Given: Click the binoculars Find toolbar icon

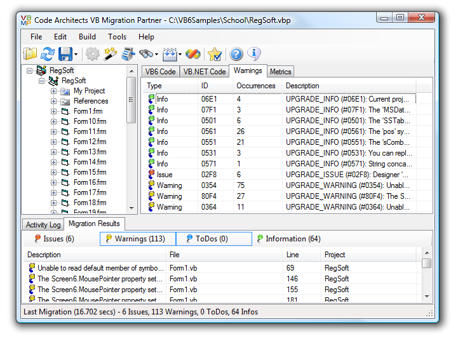Looking at the screenshot, I should pos(146,54).
